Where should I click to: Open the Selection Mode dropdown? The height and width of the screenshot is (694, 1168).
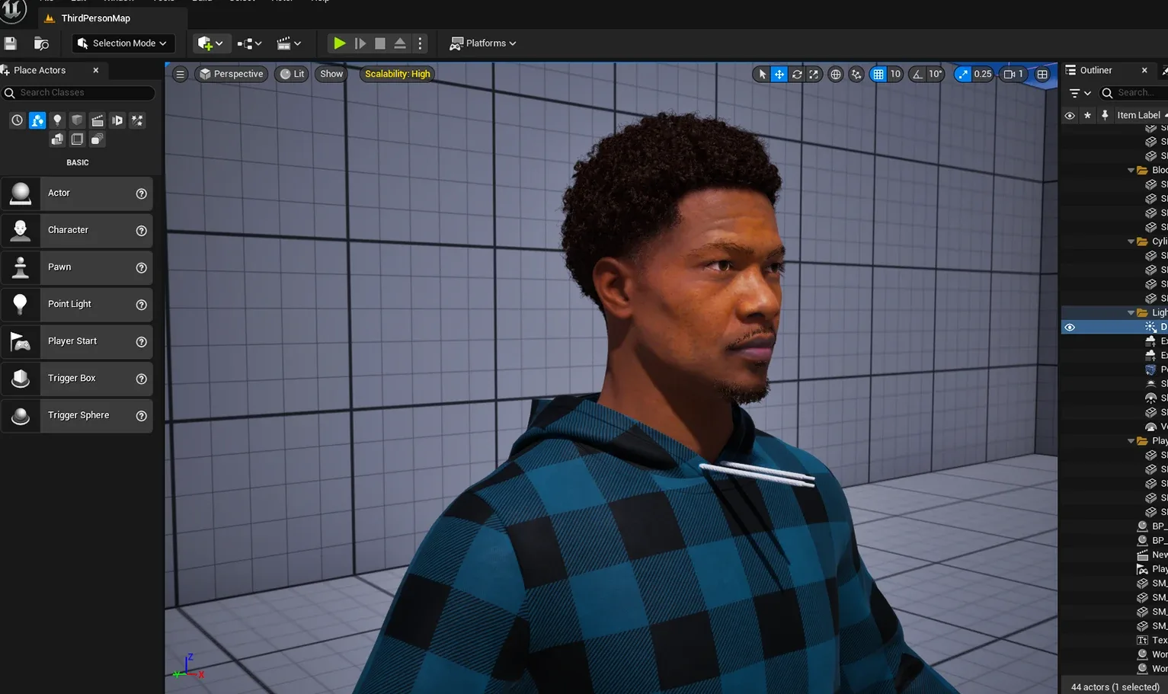[123, 43]
